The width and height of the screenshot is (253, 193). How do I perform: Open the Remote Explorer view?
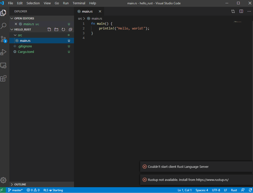coord(3,66)
